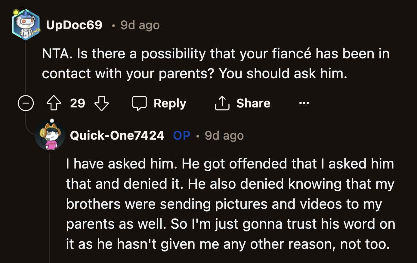
Task: Click the 9d ago timestamp on UpDoc69's comment
Action: coord(140,25)
